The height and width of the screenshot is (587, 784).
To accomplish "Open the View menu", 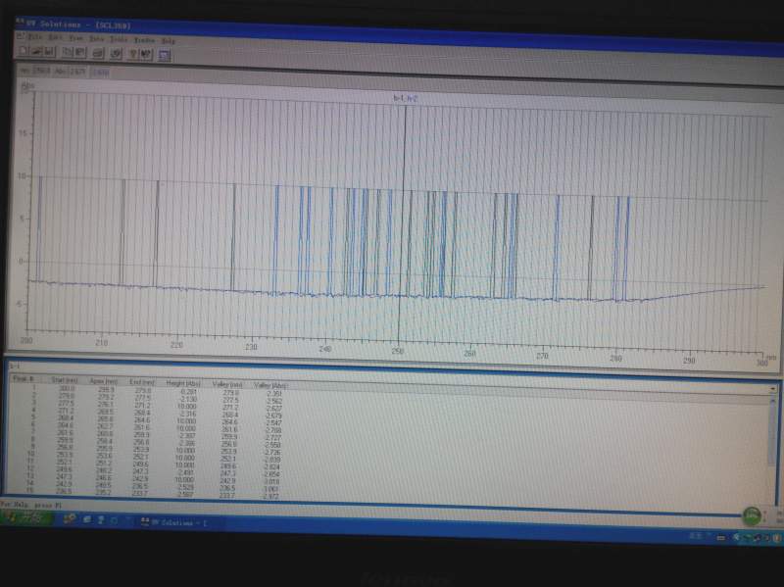I will (x=76, y=38).
